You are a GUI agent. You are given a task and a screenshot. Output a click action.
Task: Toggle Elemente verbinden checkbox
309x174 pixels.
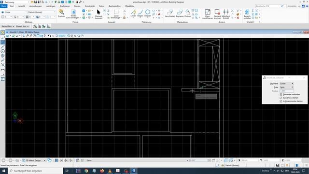click(x=281, y=95)
